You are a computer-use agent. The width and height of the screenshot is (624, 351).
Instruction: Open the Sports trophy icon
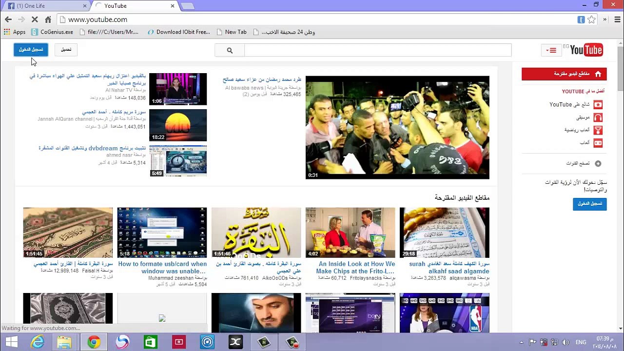click(598, 130)
